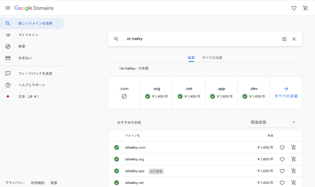Viewport: 315px width, 187px height.
Task: Click the Google Domains logo
Action: point(34,8)
